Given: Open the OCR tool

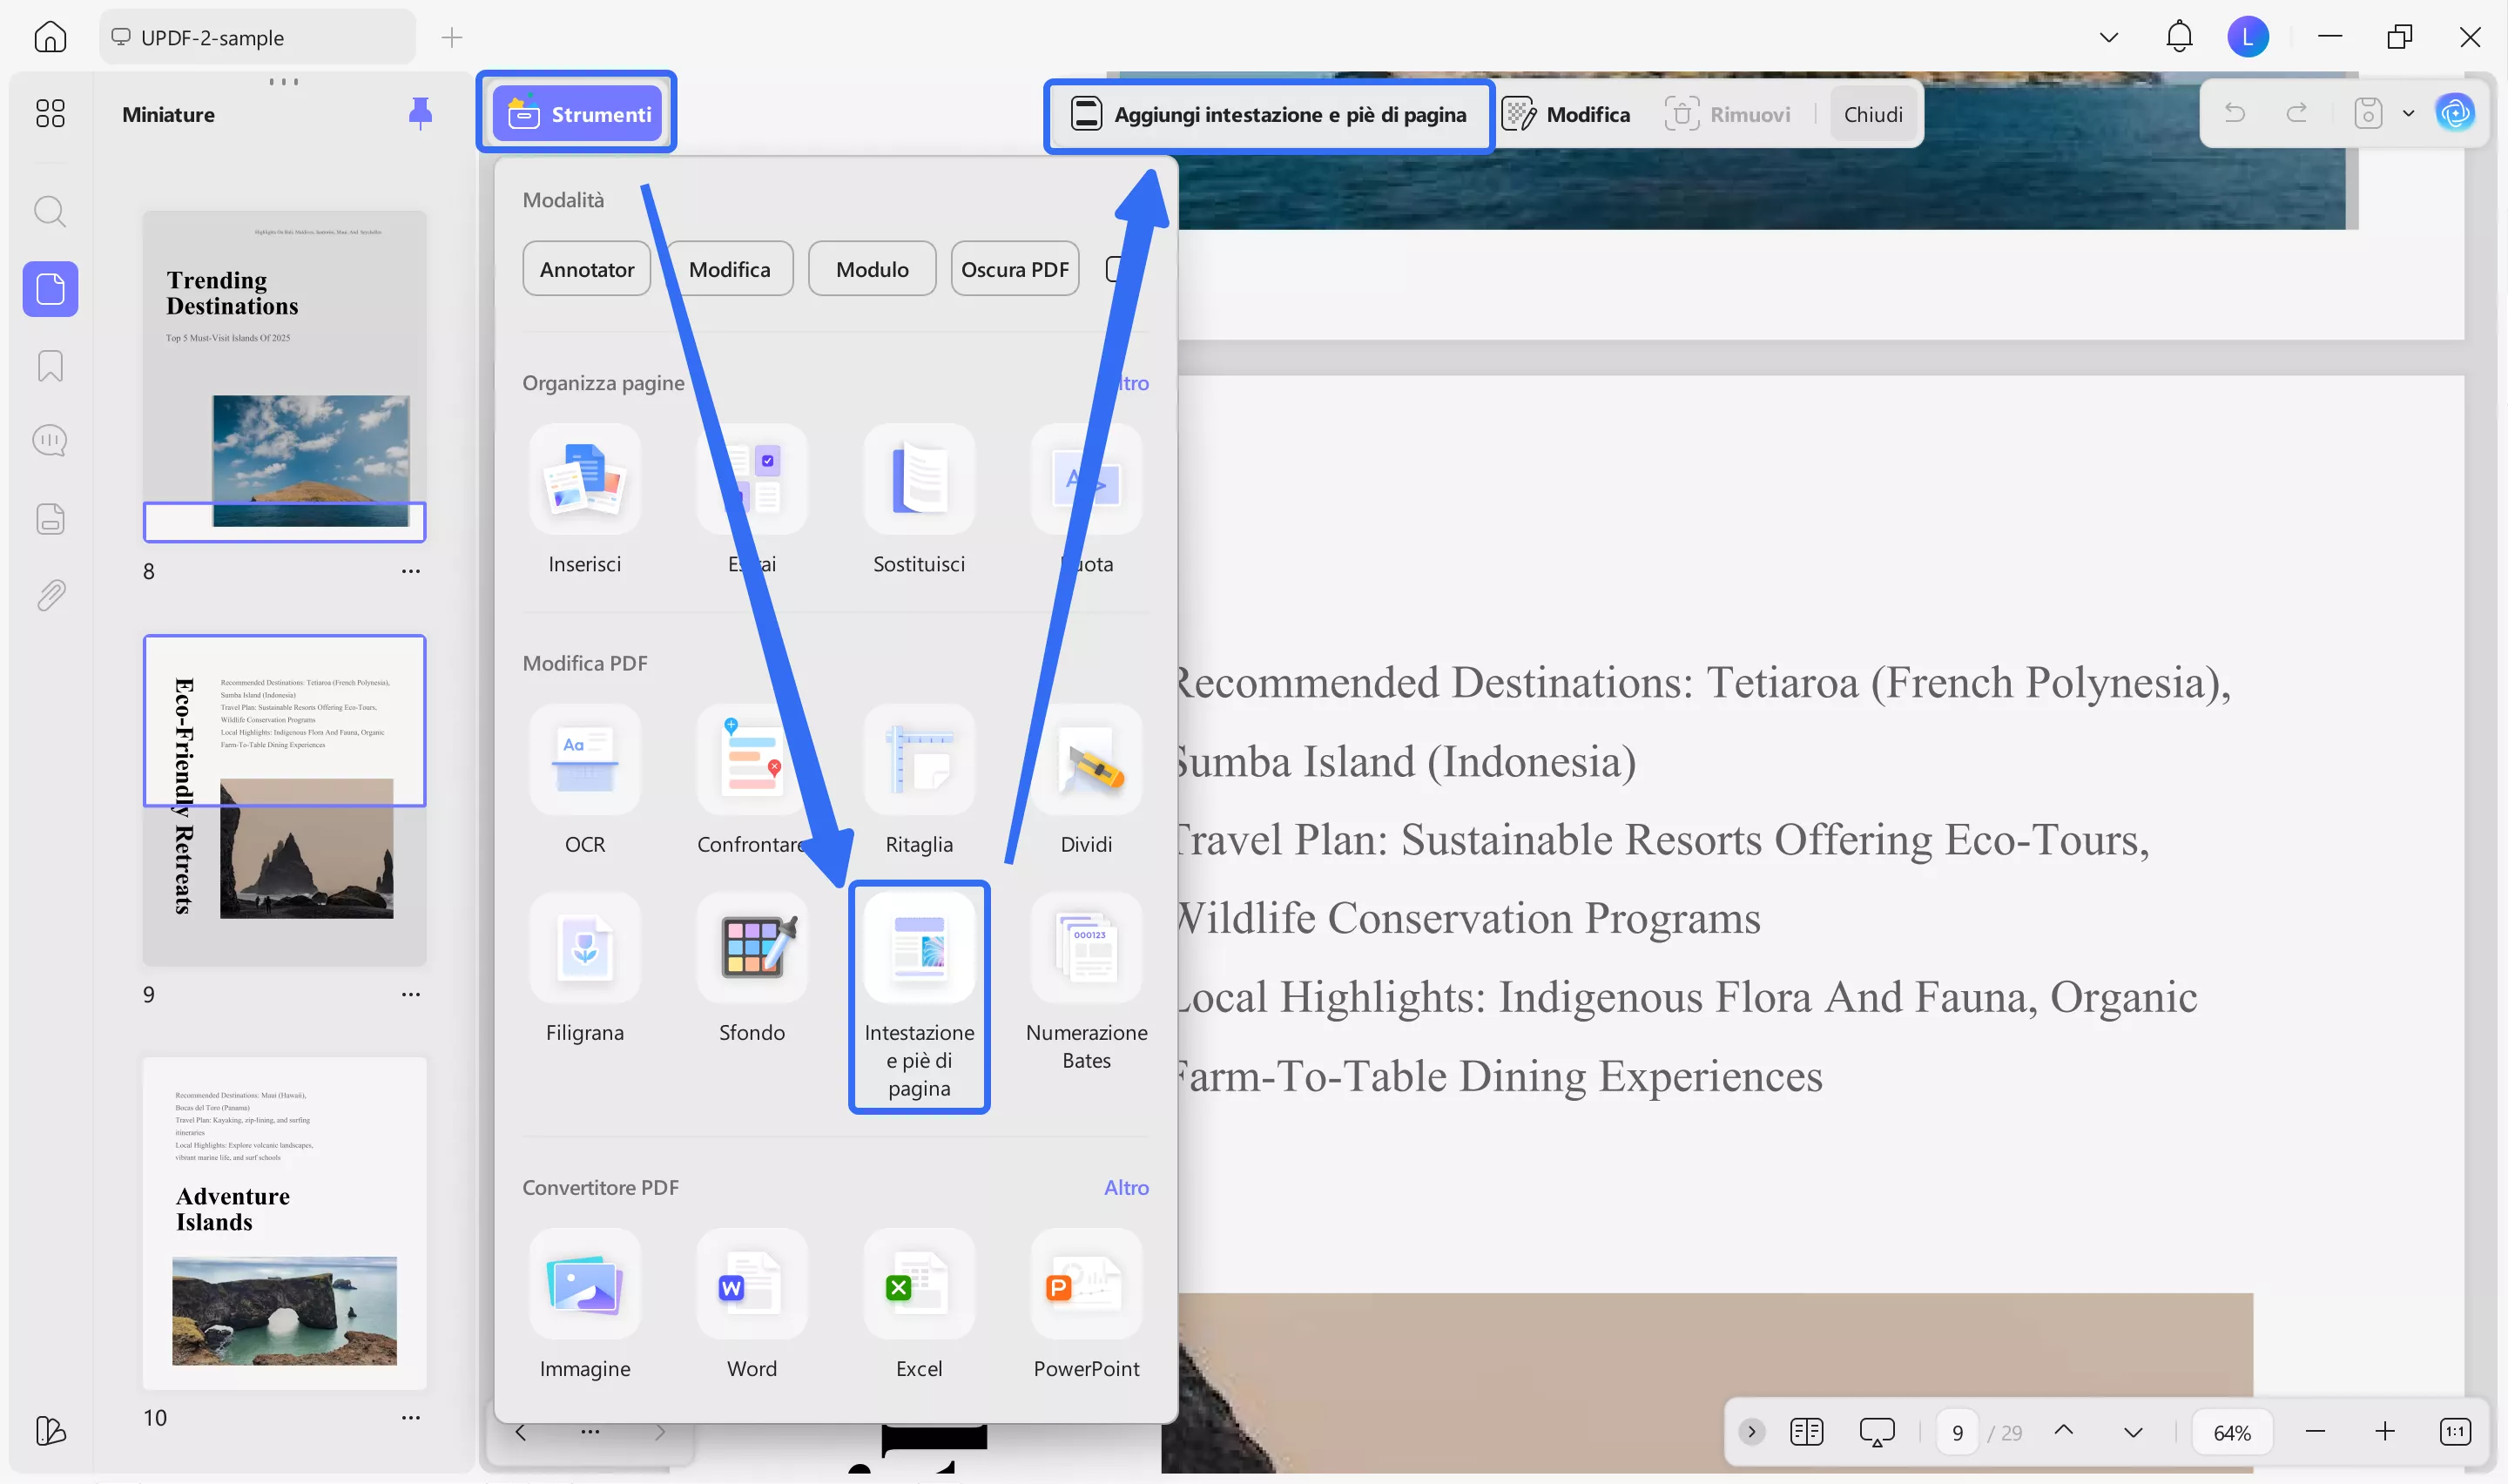Looking at the screenshot, I should [585, 760].
